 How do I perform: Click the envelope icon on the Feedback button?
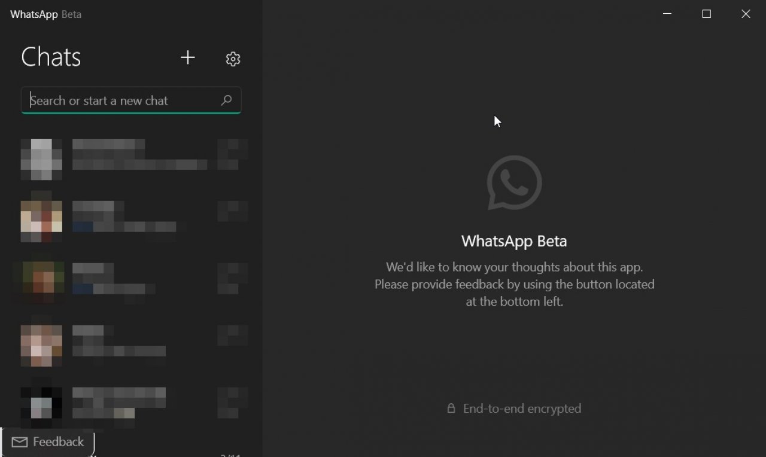[x=20, y=442]
